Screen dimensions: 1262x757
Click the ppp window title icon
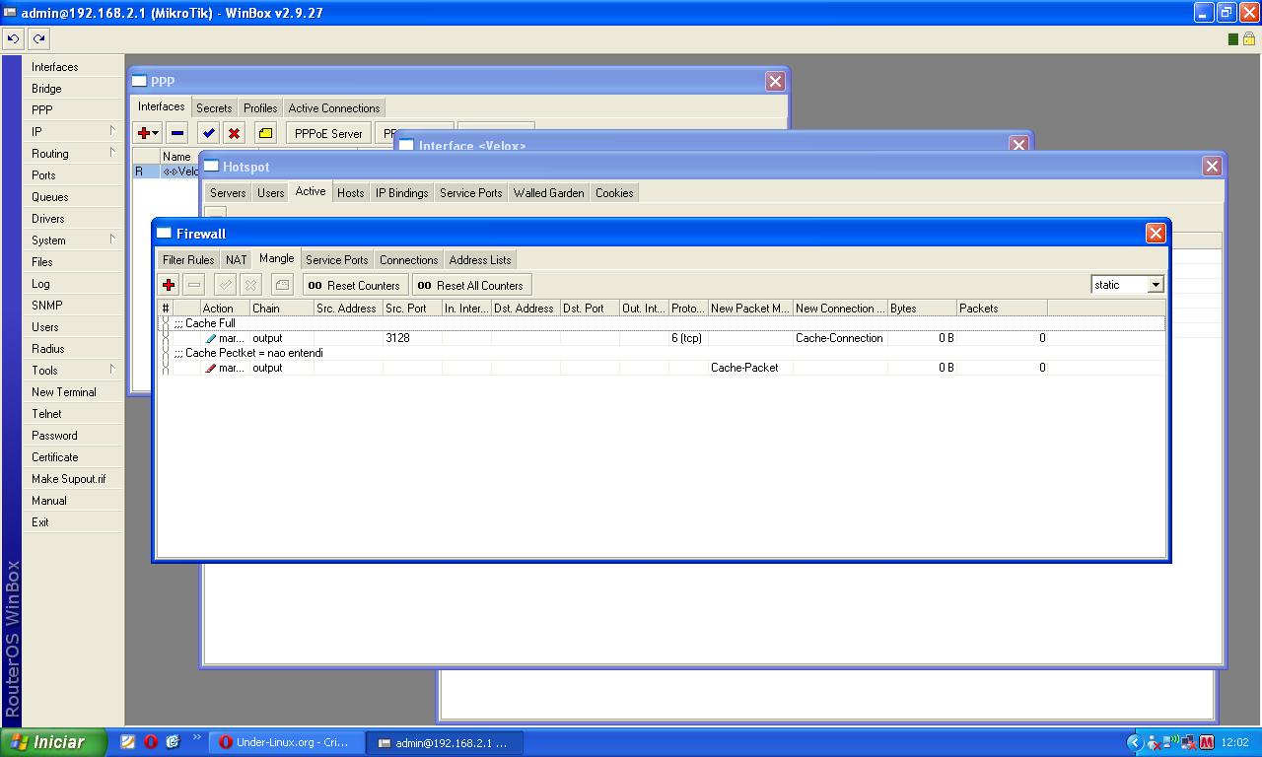pos(140,81)
